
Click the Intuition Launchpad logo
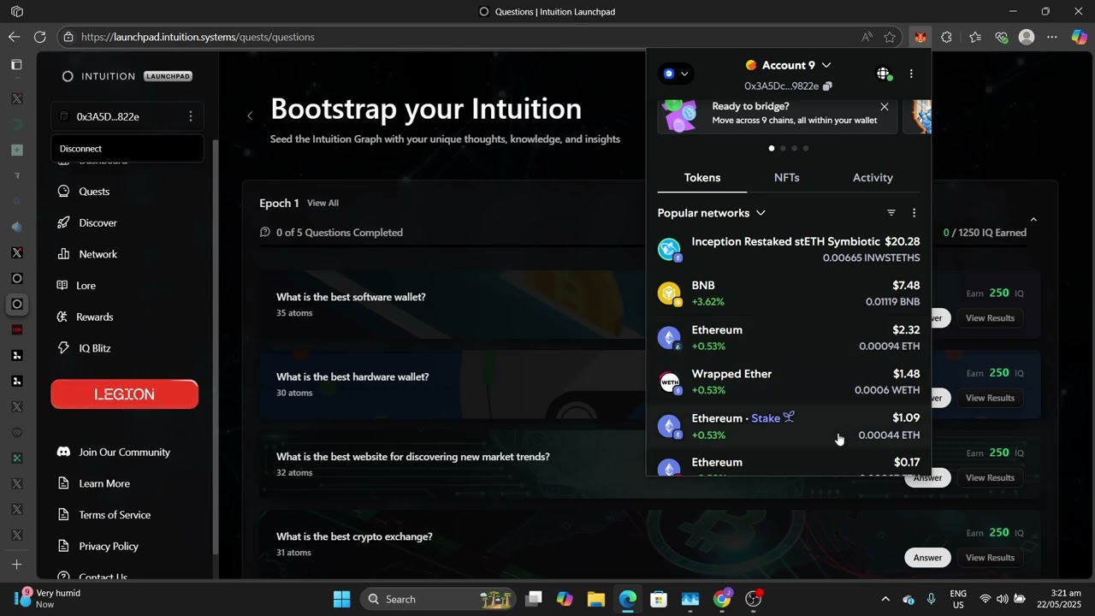[x=127, y=76]
